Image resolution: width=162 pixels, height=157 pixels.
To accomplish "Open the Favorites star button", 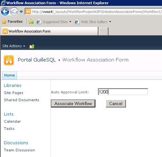I will (x=12, y=21).
